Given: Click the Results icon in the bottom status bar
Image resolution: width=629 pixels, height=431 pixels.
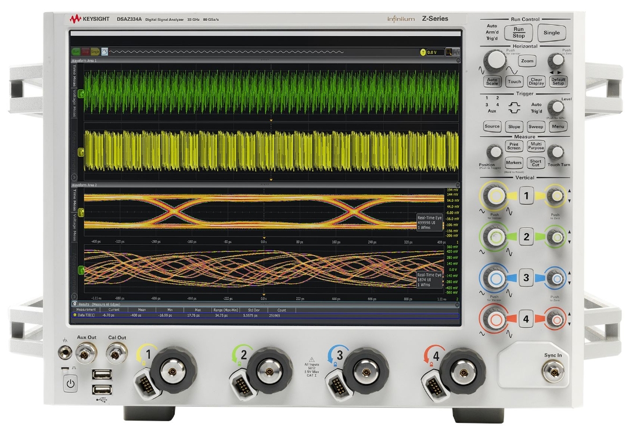Looking at the screenshot, I should [x=74, y=304].
